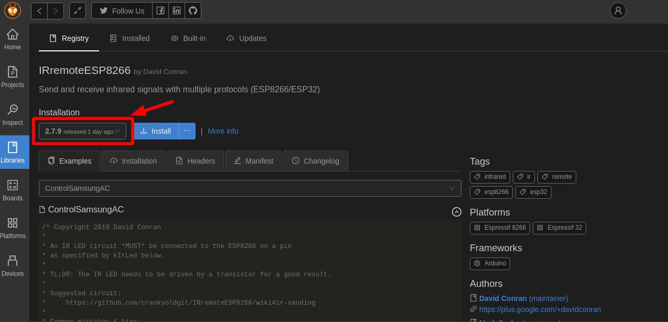Open the Inspect tool
Image resolution: width=668 pixels, height=322 pixels.
(13, 115)
